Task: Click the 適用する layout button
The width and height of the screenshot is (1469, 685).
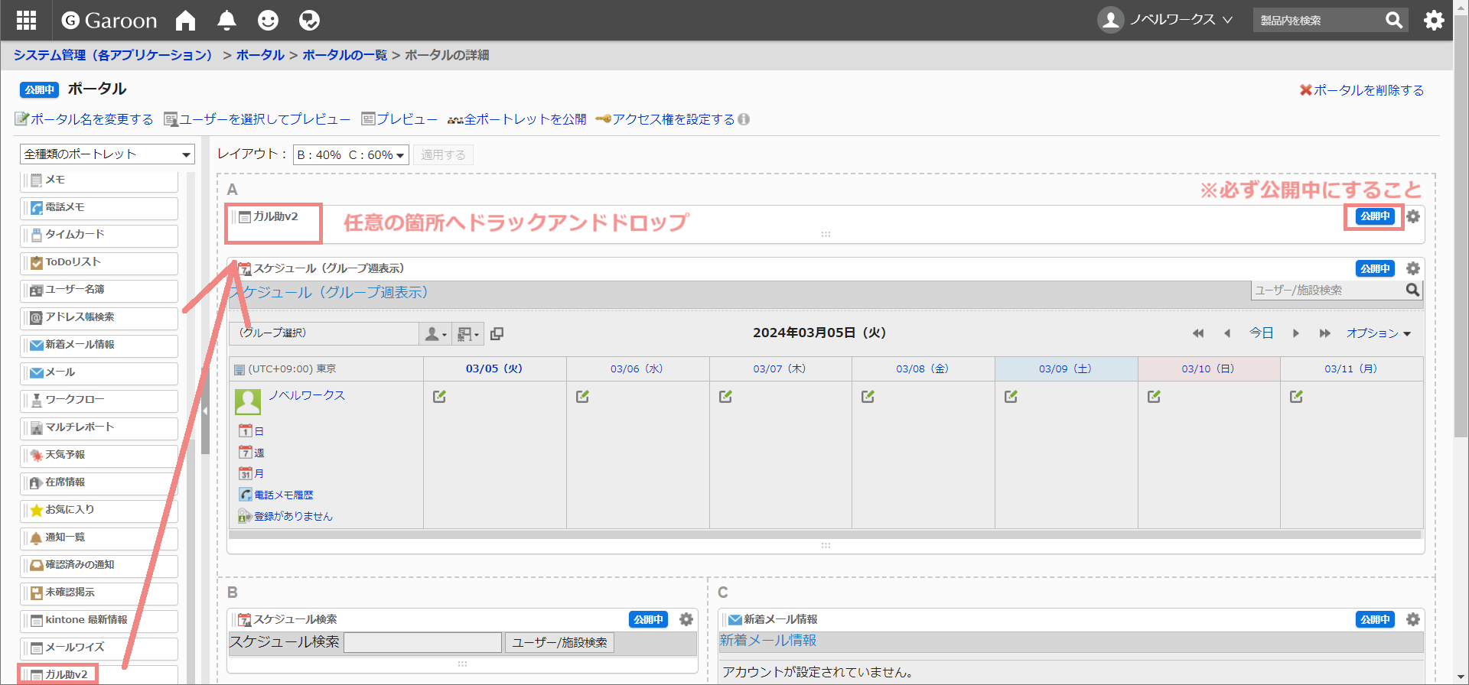Action: [444, 154]
